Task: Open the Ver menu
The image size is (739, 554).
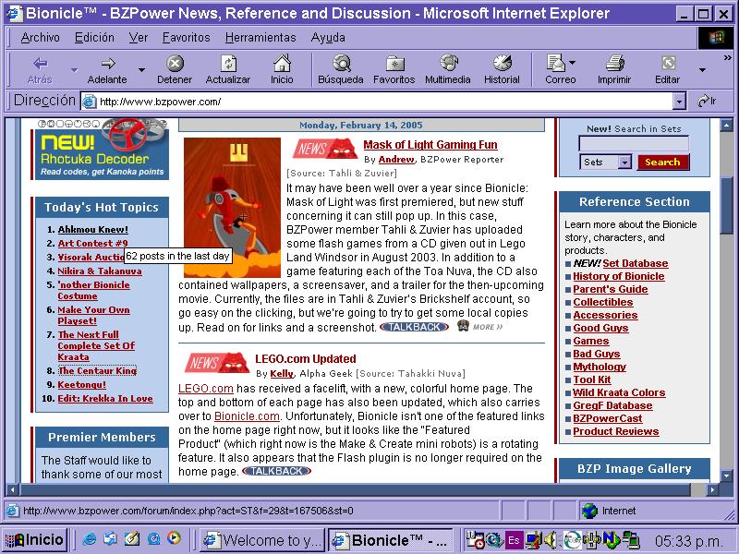Action: pyautogui.click(x=138, y=37)
